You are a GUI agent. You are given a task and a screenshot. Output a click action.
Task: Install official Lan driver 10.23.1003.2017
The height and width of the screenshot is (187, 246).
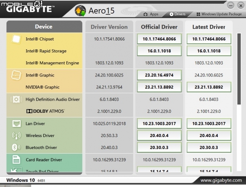(x=159, y=123)
